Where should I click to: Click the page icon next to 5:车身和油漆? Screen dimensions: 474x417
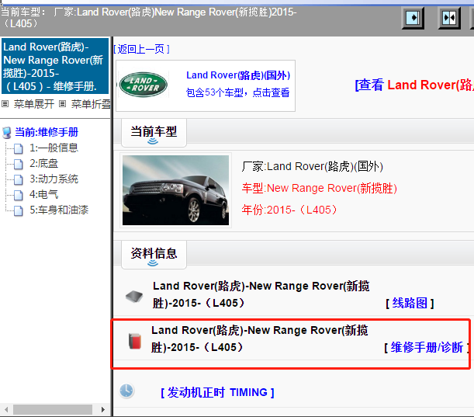pyautogui.click(x=19, y=210)
